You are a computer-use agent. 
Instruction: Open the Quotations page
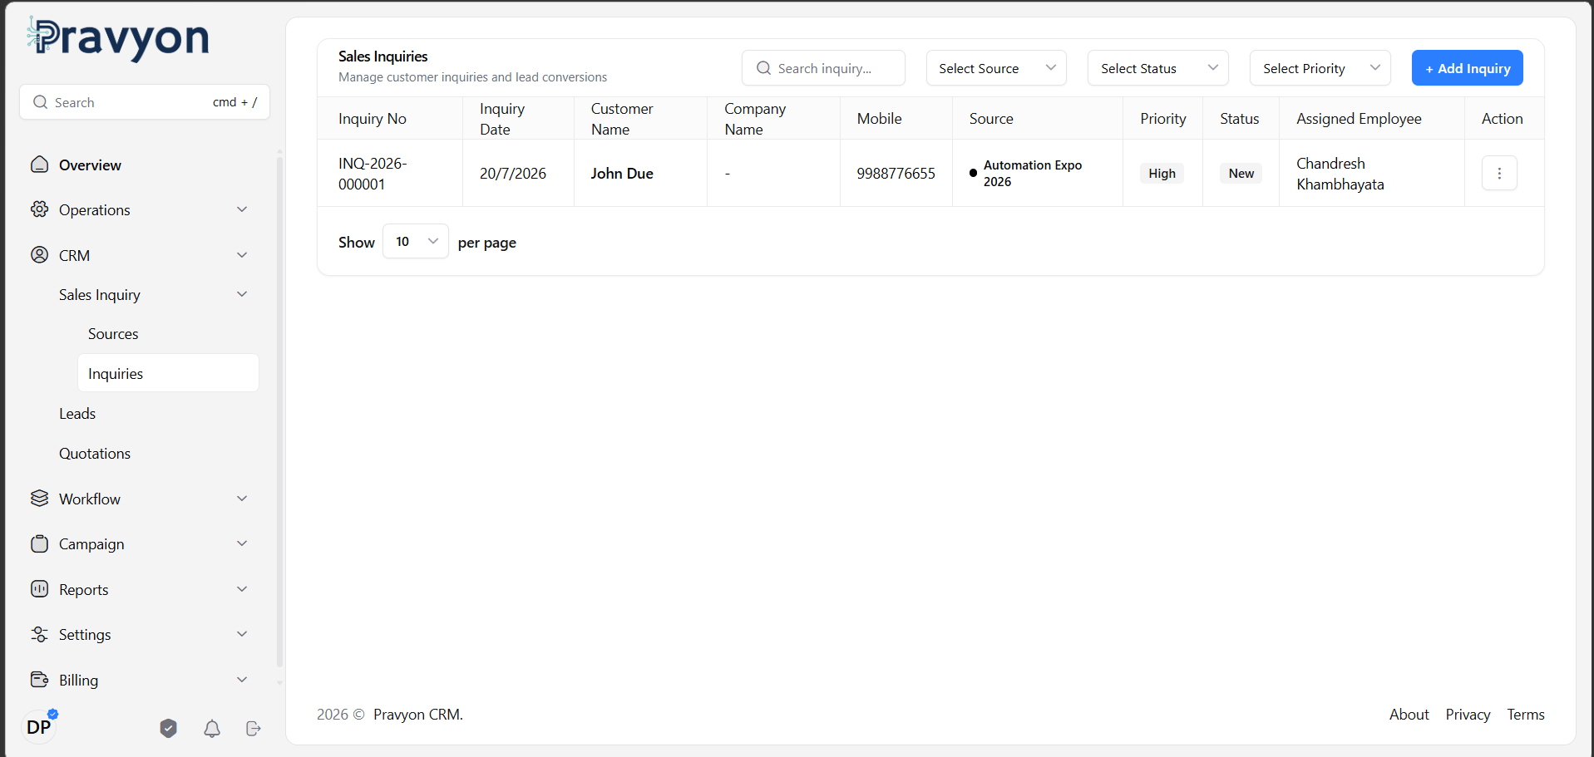coord(95,454)
